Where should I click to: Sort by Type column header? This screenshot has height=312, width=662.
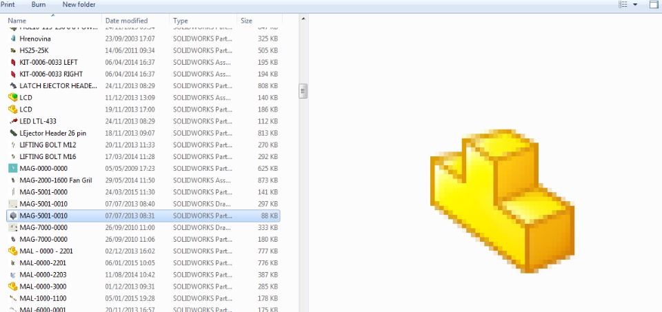180,20
